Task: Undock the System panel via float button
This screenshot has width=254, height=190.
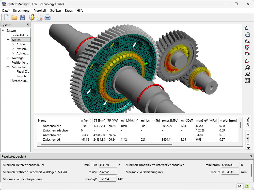Action: [28, 25]
